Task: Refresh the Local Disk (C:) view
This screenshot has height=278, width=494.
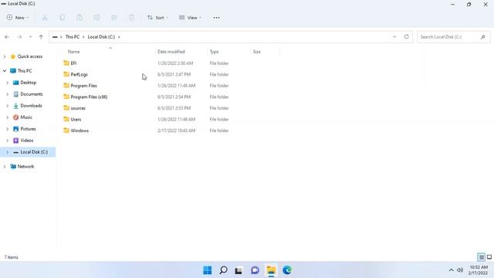Action: pyautogui.click(x=407, y=37)
